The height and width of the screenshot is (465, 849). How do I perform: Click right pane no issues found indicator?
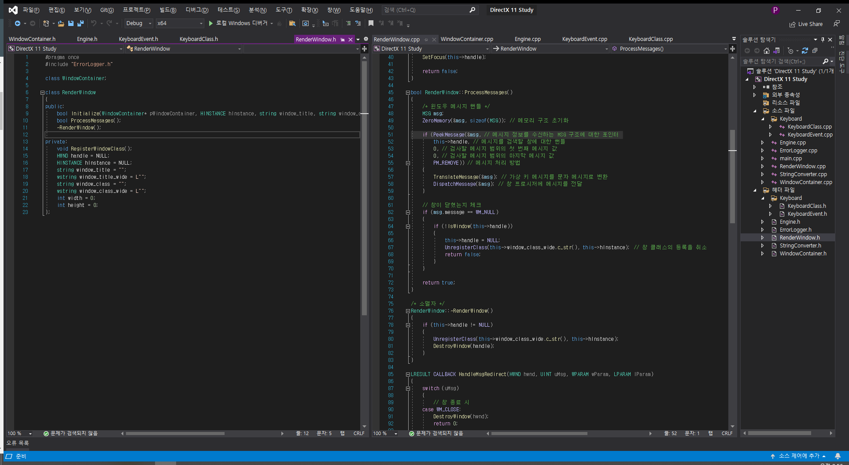coord(436,433)
